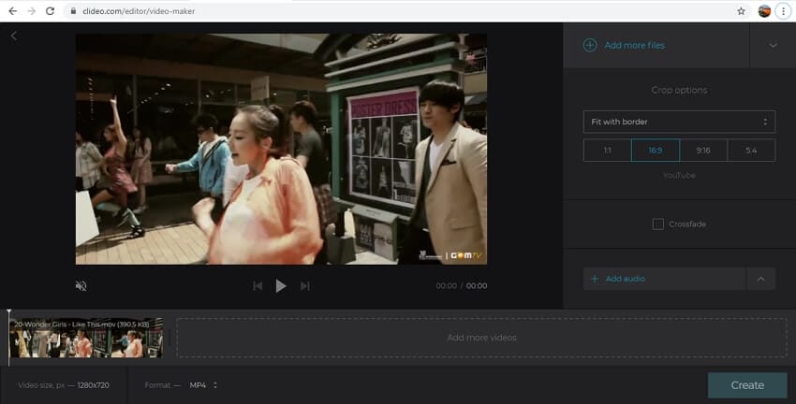Click the plus circle icon beside Add more files
The image size is (796, 404).
(x=589, y=45)
